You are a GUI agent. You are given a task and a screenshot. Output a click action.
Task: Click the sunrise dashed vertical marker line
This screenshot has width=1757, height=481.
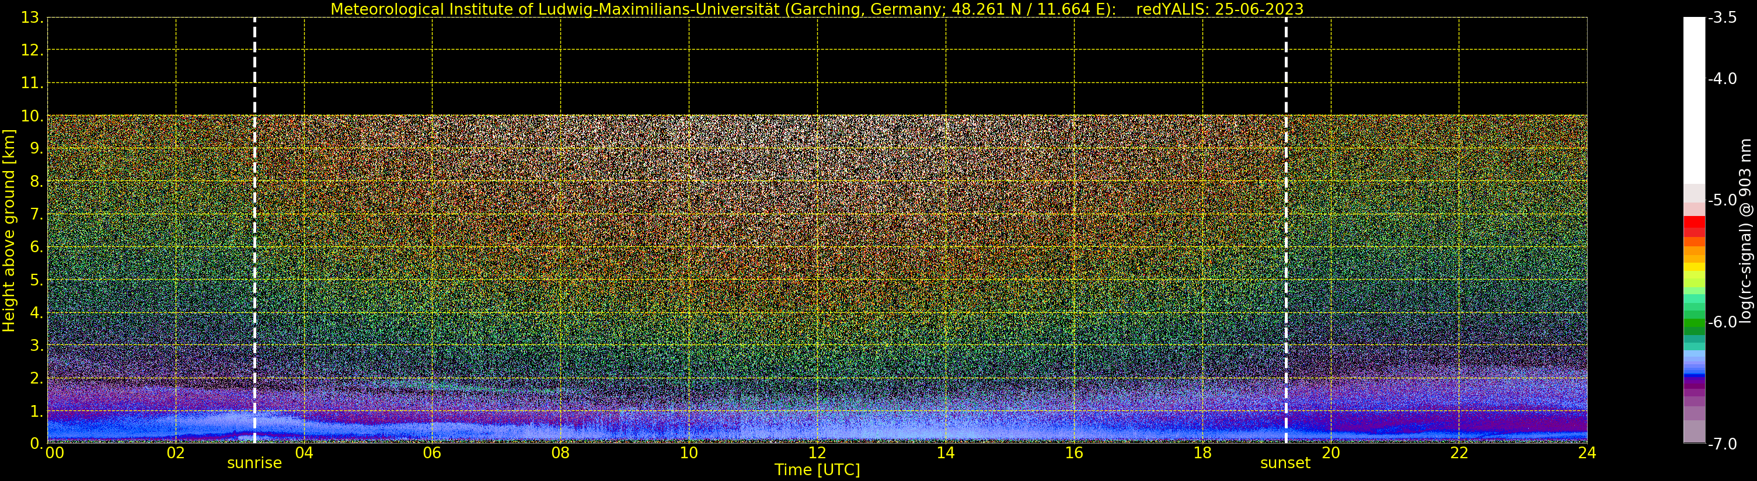(x=255, y=231)
